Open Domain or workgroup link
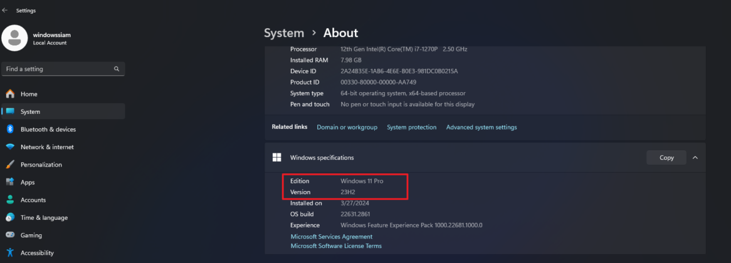Screen dimensions: 731x263 [347, 127]
